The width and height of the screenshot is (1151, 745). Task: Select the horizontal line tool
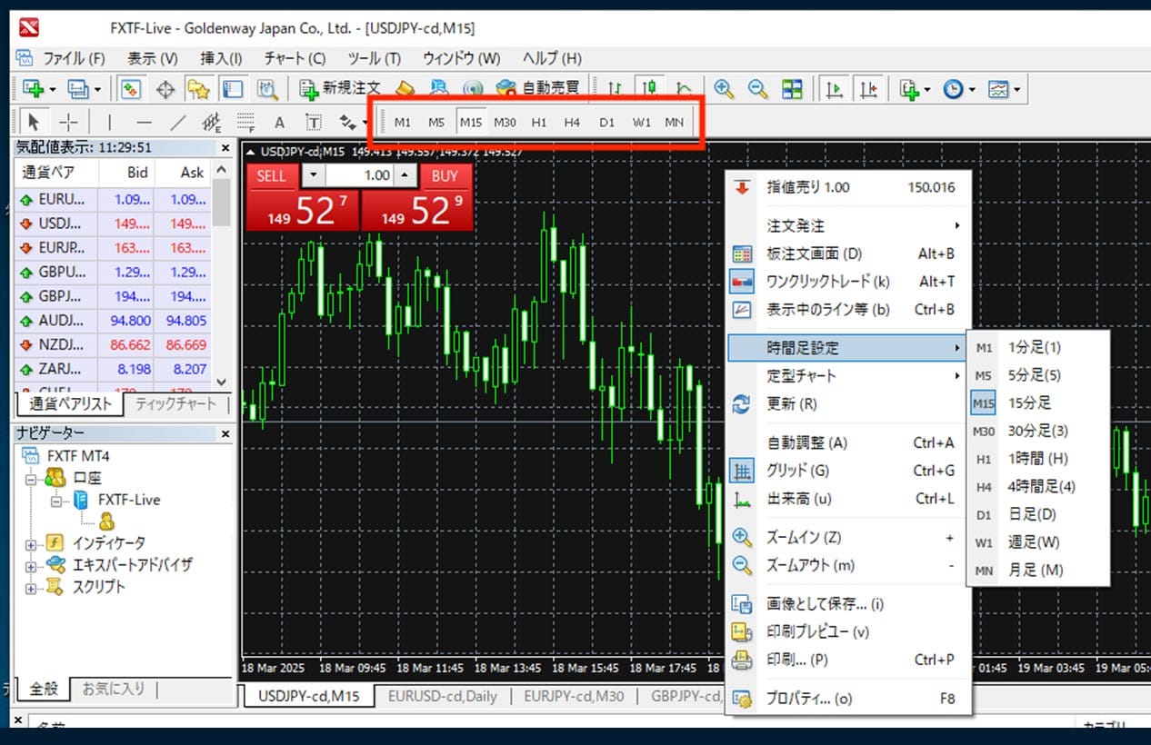pos(144,122)
